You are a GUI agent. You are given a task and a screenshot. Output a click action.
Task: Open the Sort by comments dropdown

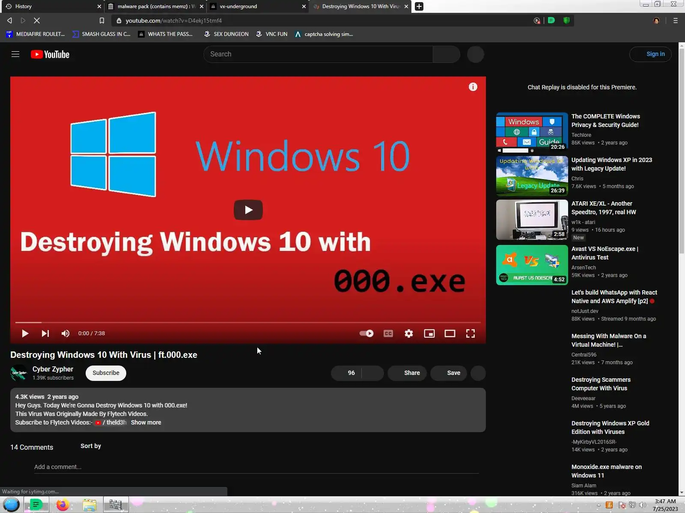(91, 446)
